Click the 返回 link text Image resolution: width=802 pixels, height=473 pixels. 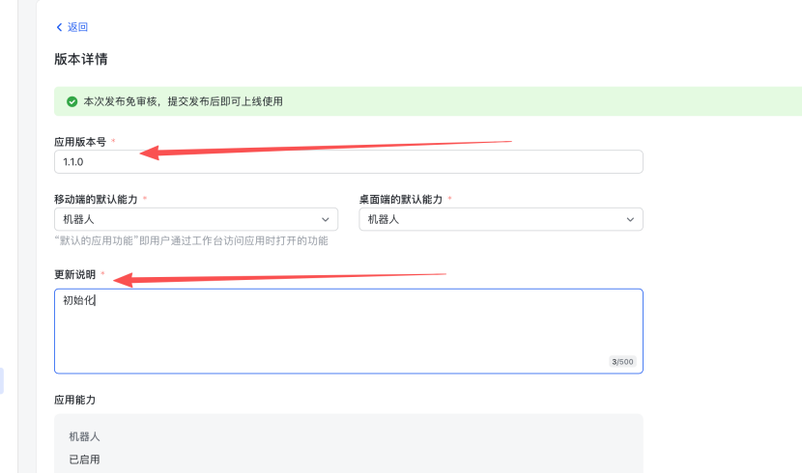click(77, 27)
